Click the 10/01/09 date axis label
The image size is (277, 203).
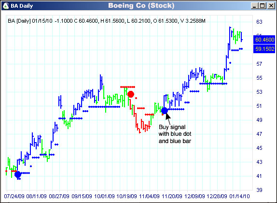pyautogui.click(x=104, y=196)
